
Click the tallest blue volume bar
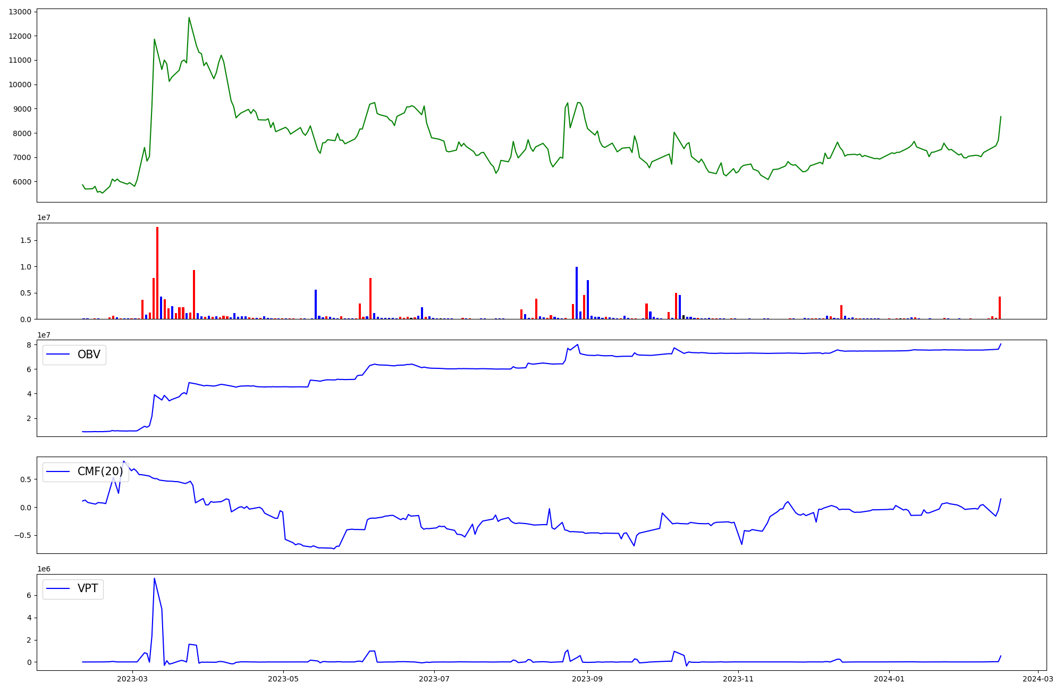click(x=577, y=293)
